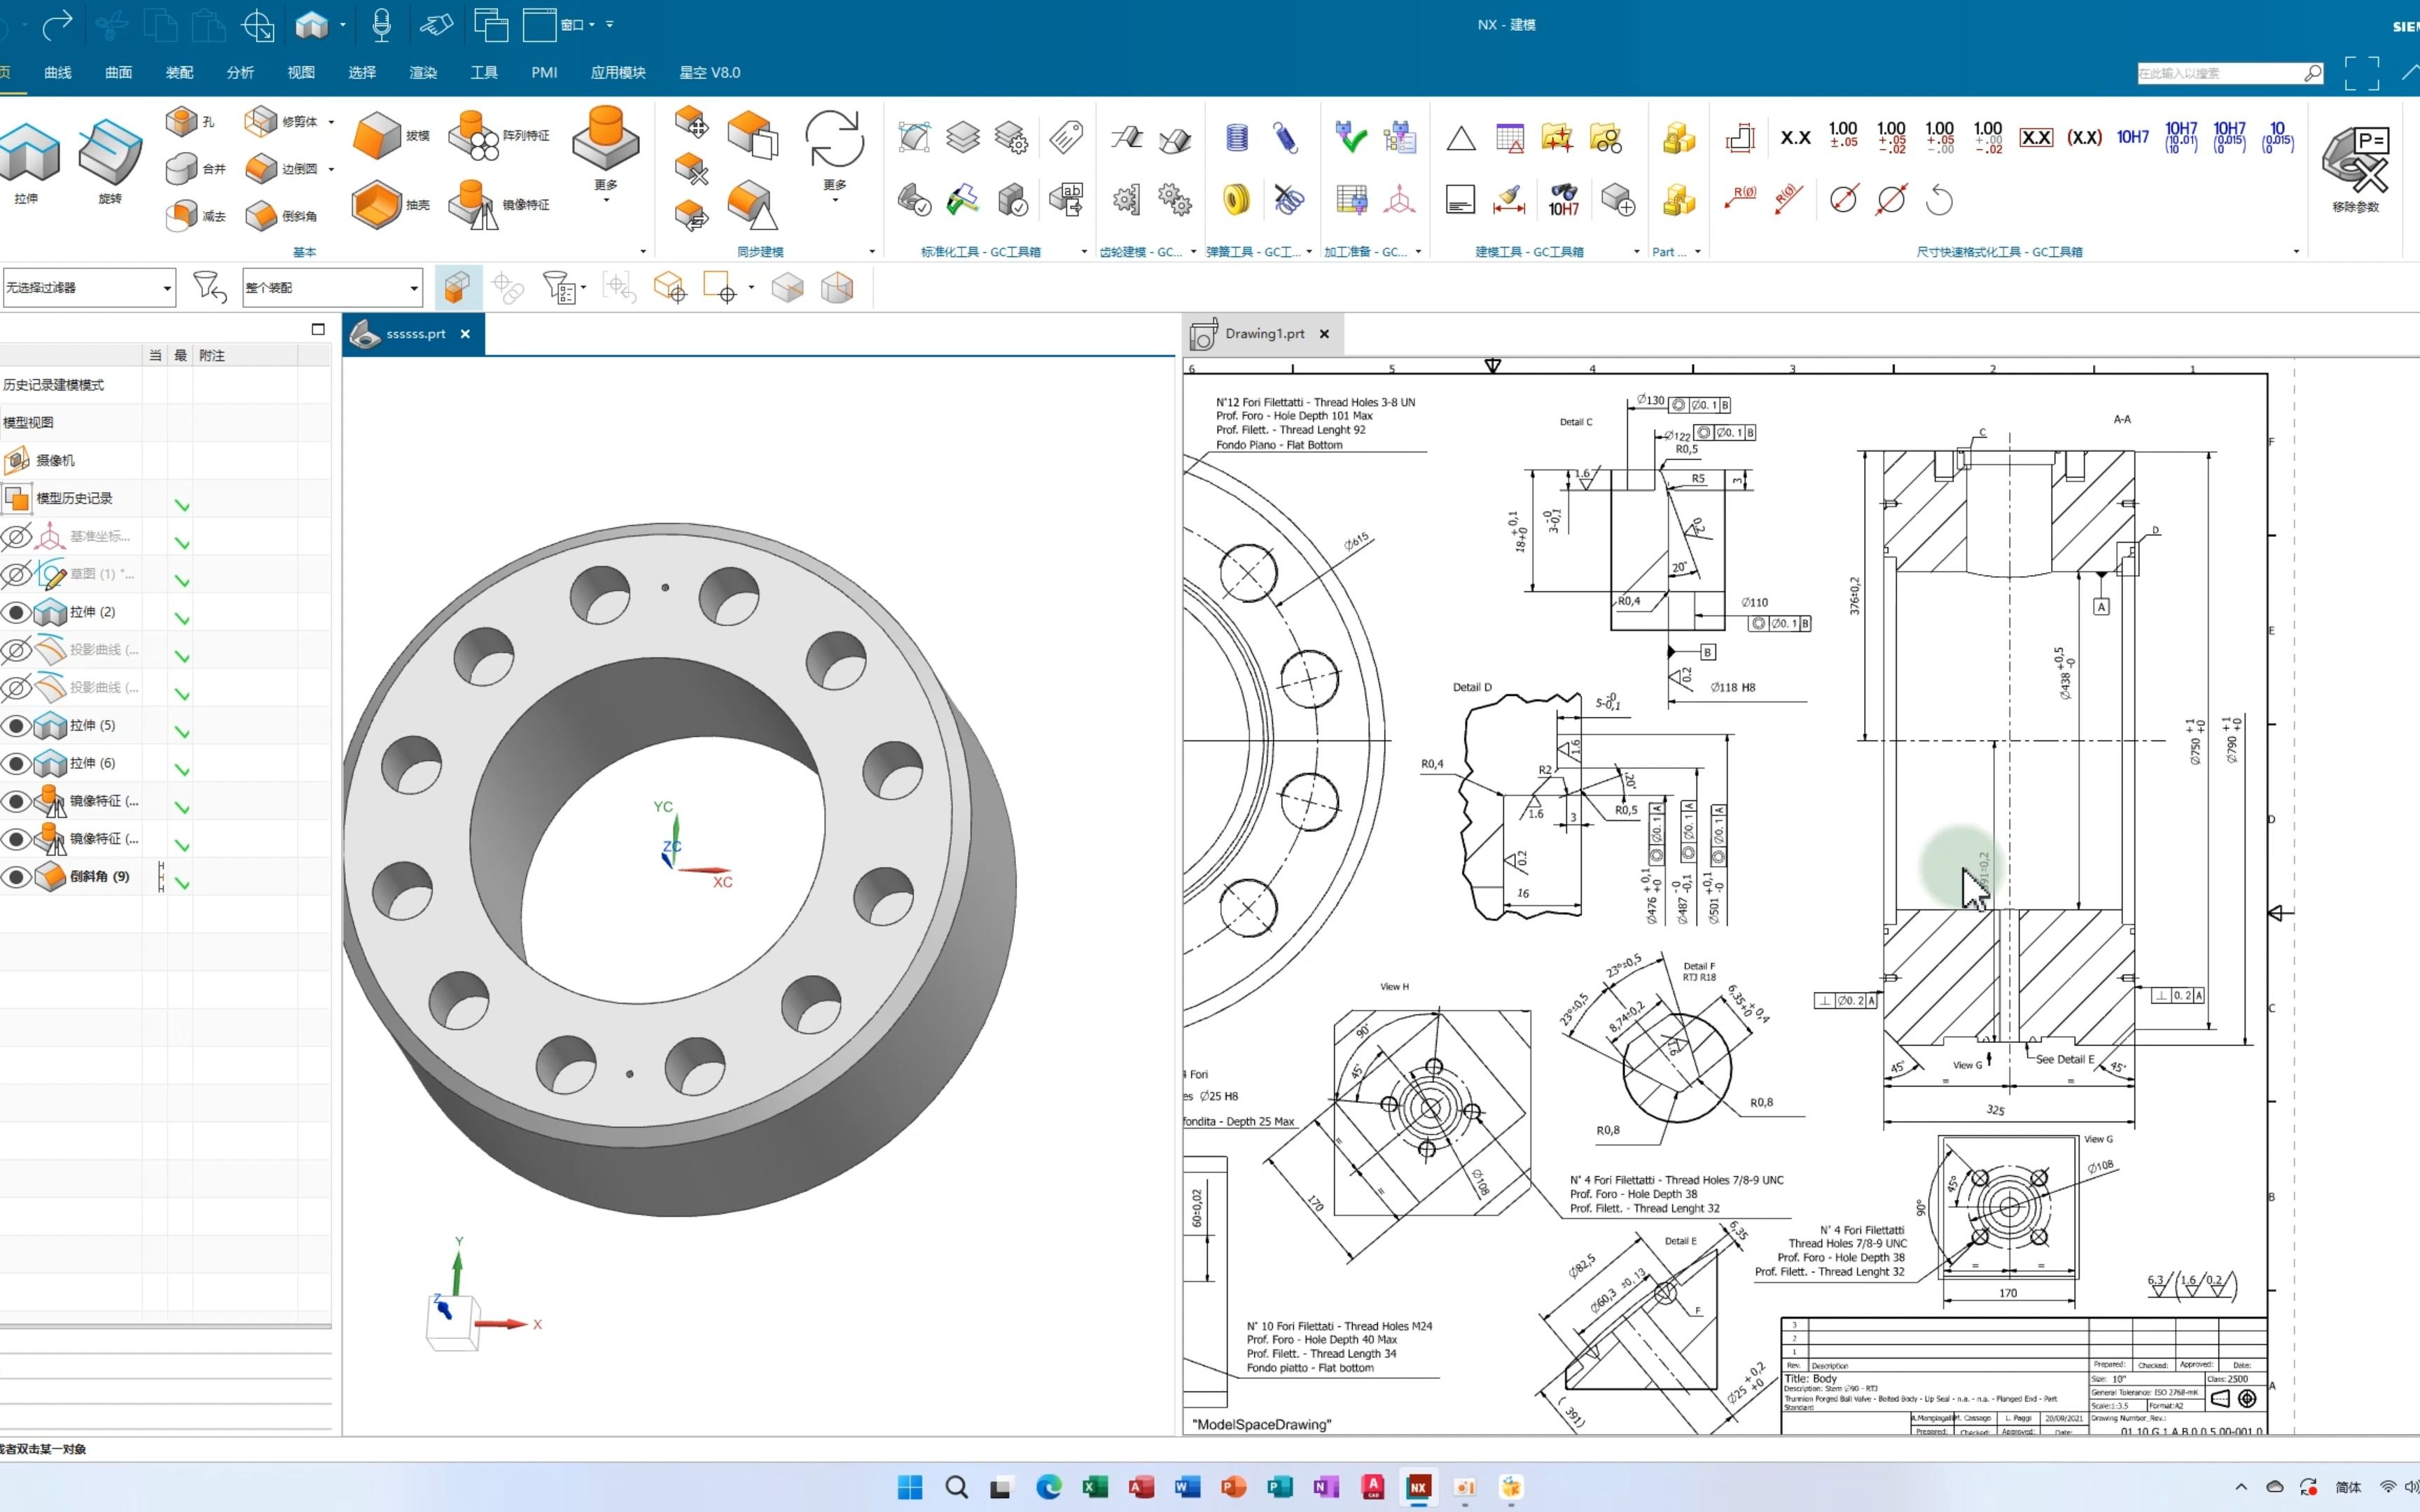Maximize the part navigator panel

pyautogui.click(x=318, y=329)
